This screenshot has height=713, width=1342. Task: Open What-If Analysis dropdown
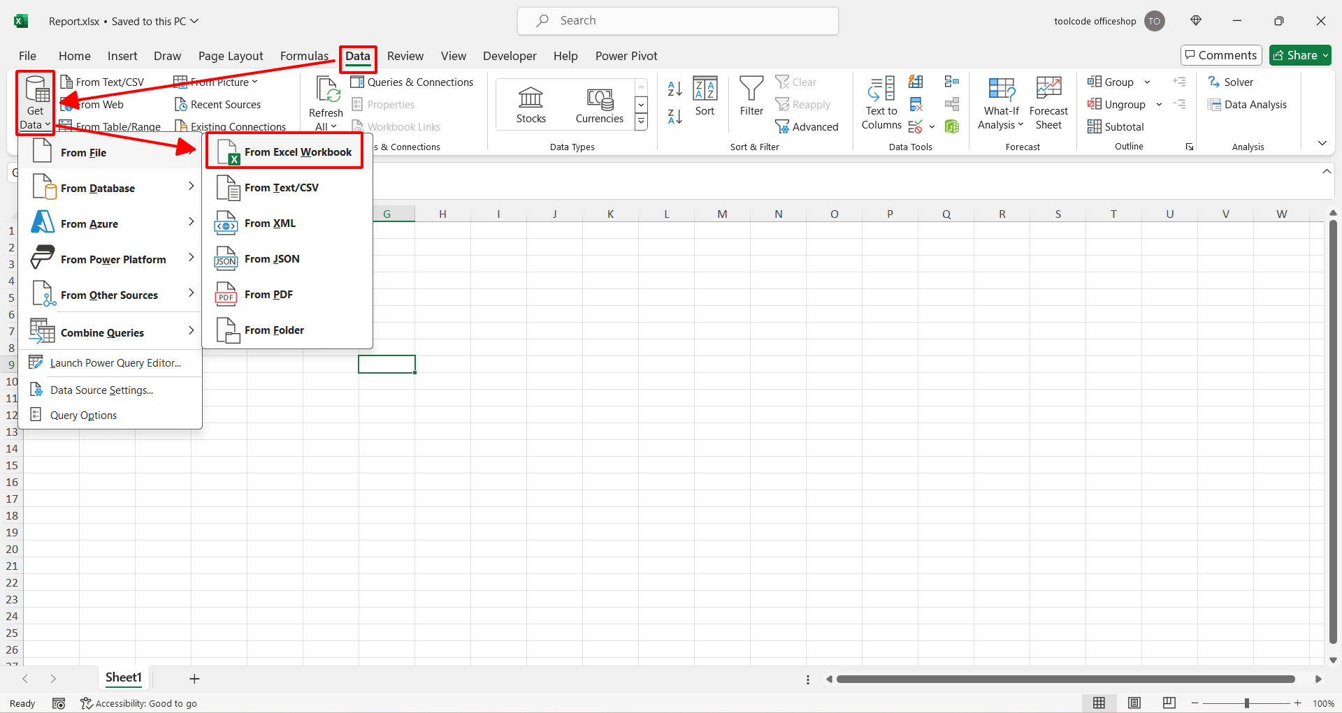point(1001,103)
